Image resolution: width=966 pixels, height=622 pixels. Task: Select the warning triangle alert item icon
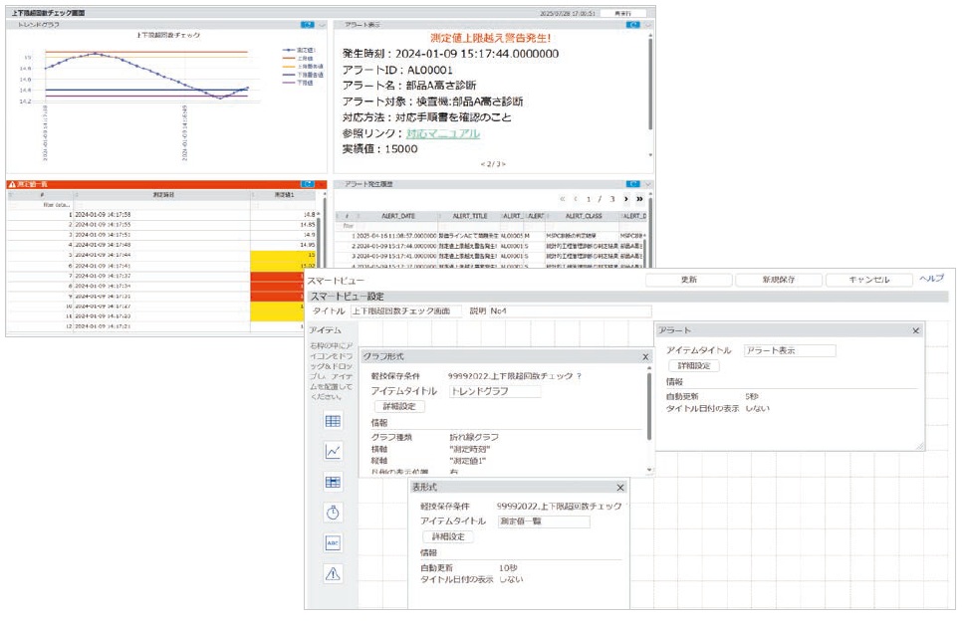tap(333, 572)
